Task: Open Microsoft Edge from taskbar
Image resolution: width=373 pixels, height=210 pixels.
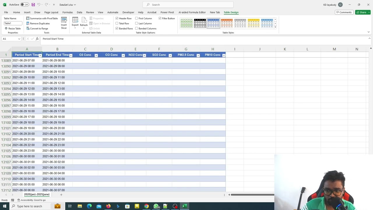Action: point(89,206)
